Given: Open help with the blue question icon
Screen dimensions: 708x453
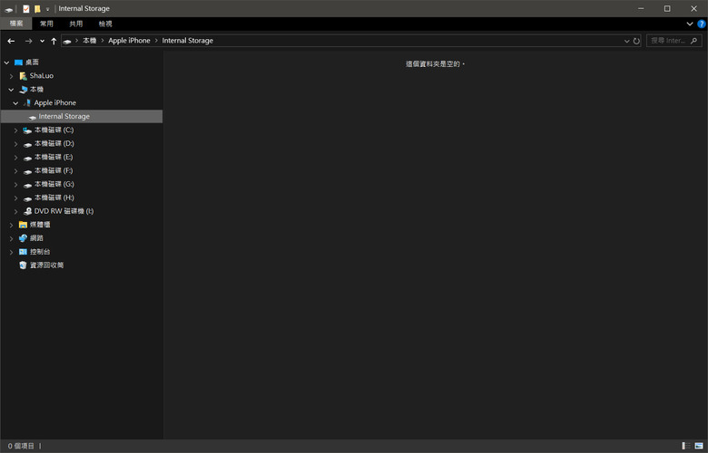Looking at the screenshot, I should (702, 24).
